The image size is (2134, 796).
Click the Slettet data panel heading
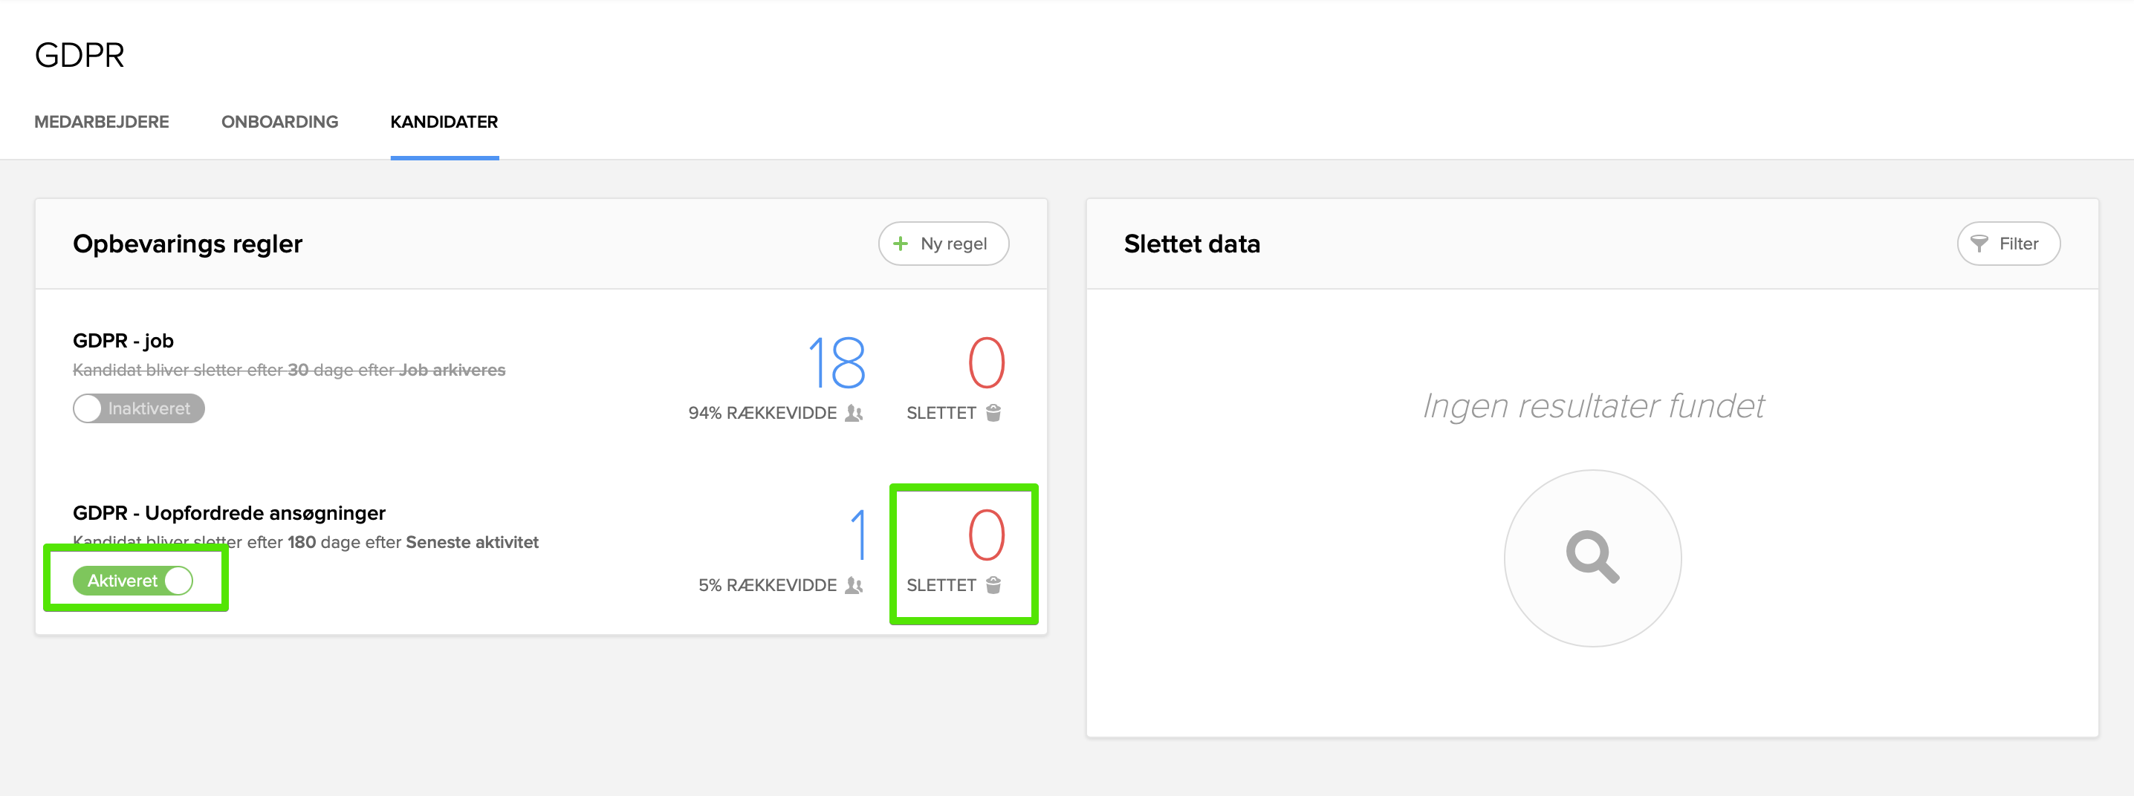[1191, 244]
